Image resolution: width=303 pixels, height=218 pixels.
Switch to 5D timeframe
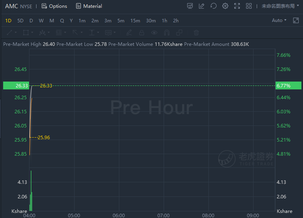pos(20,21)
